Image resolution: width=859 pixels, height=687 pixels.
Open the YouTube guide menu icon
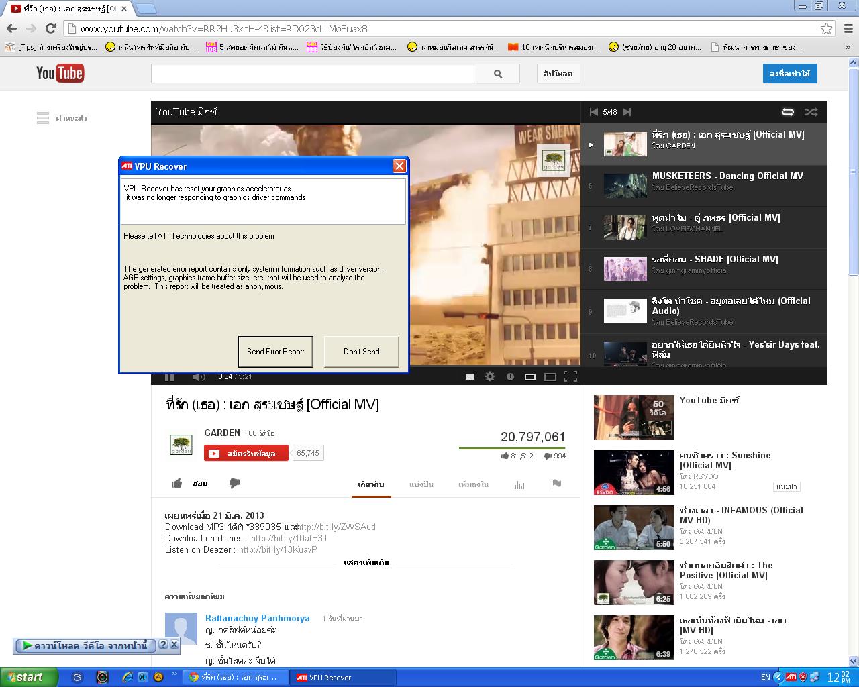[43, 118]
